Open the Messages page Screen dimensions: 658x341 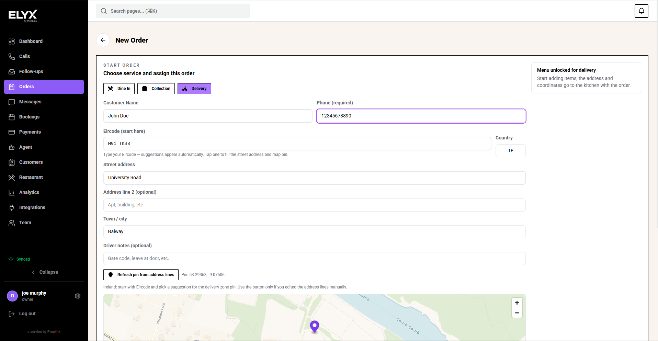pyautogui.click(x=44, y=102)
